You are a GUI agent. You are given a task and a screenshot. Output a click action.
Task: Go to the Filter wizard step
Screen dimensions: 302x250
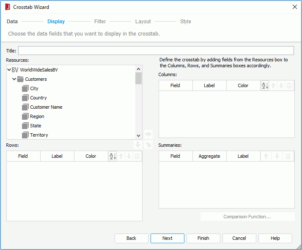coord(100,22)
